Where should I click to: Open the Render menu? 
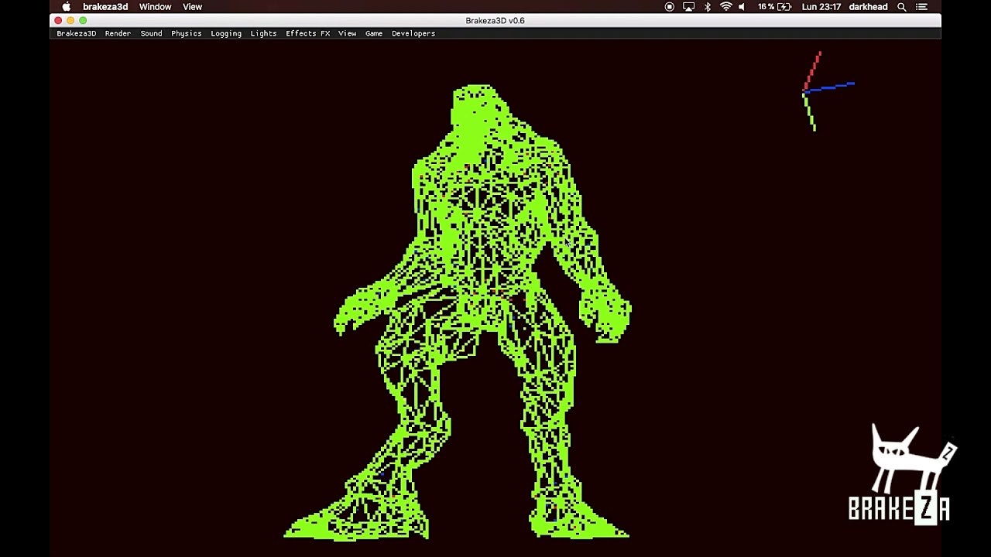point(118,33)
